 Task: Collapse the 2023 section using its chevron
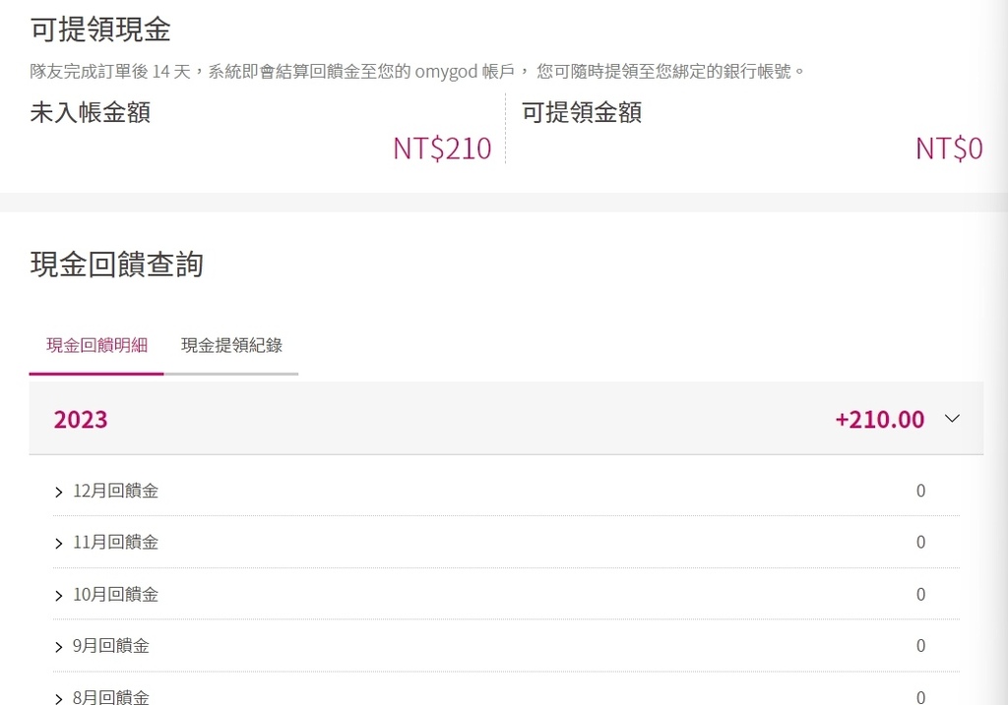(x=952, y=419)
